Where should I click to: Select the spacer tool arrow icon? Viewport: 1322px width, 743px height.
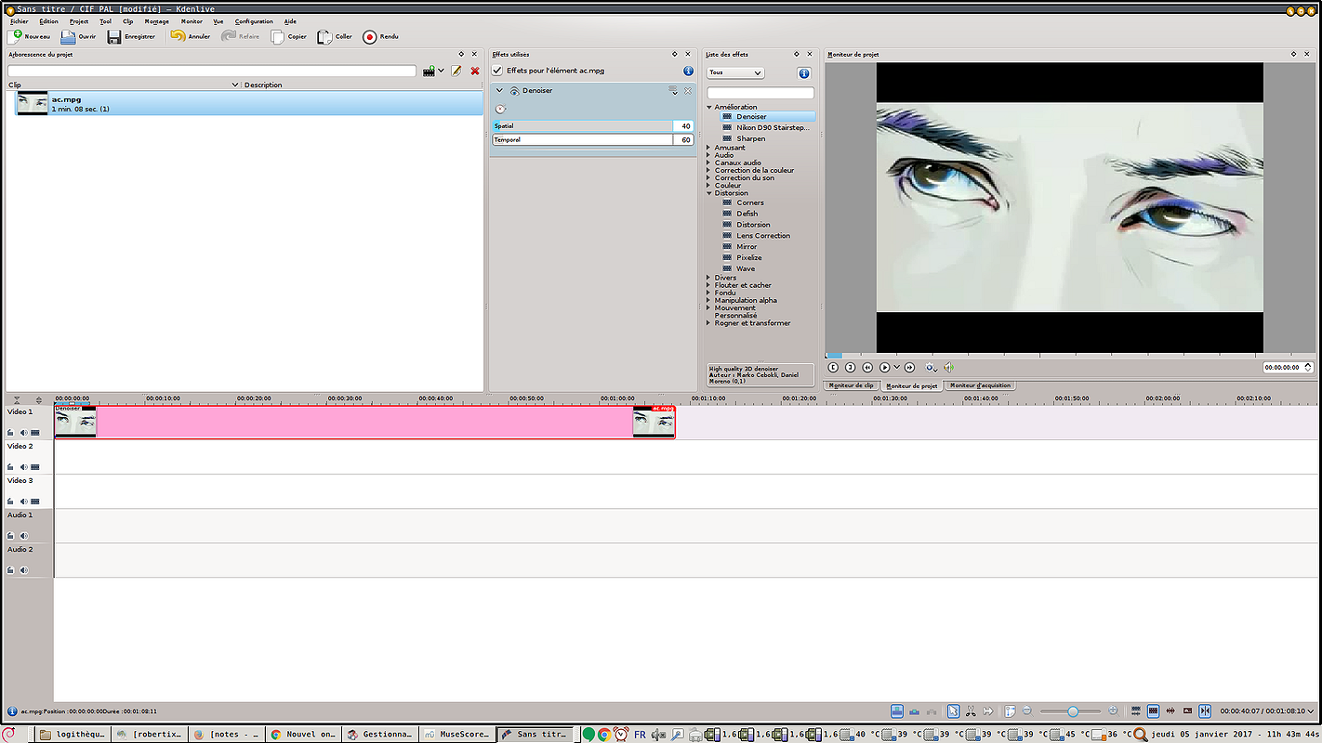click(x=988, y=711)
